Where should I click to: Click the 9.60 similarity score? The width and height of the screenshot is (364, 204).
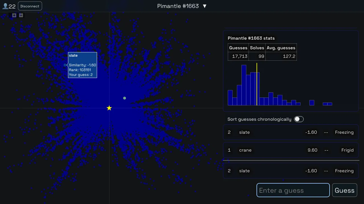coord(313,150)
